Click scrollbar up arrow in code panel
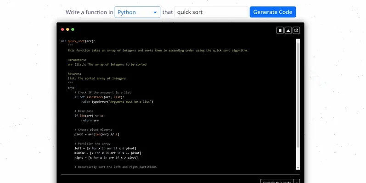This screenshot has width=366, height=183. [298, 41]
